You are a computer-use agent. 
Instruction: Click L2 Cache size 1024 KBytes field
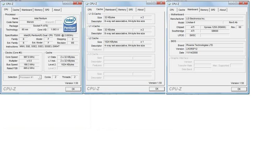coord(118,42)
